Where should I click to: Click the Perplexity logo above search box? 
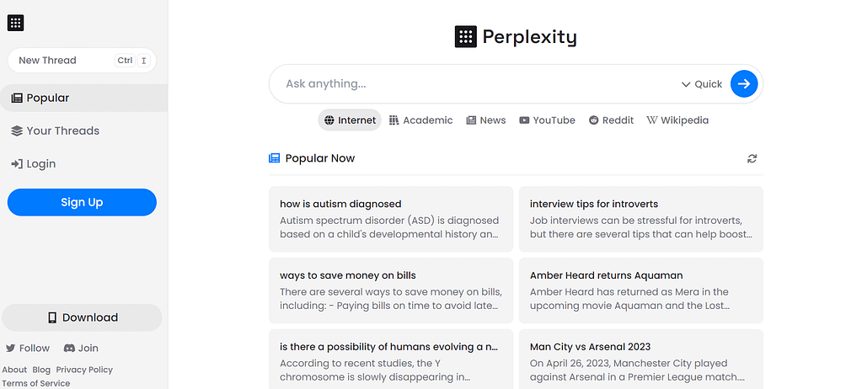pyautogui.click(x=516, y=37)
